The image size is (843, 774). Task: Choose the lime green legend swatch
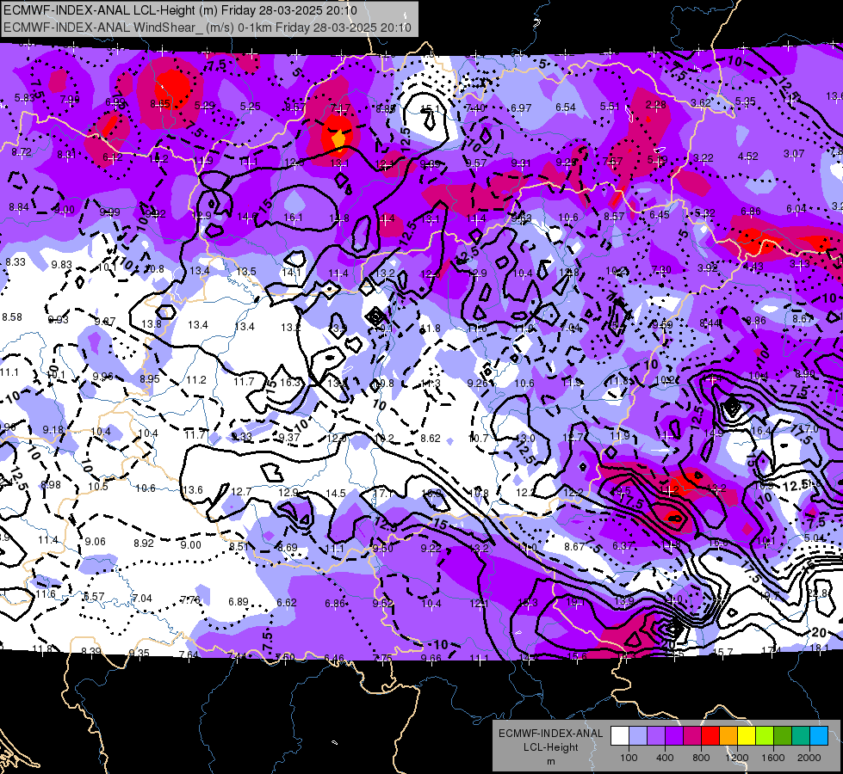(765, 736)
